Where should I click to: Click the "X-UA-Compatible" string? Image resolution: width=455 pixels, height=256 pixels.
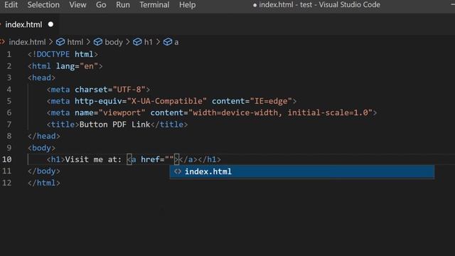(x=167, y=101)
